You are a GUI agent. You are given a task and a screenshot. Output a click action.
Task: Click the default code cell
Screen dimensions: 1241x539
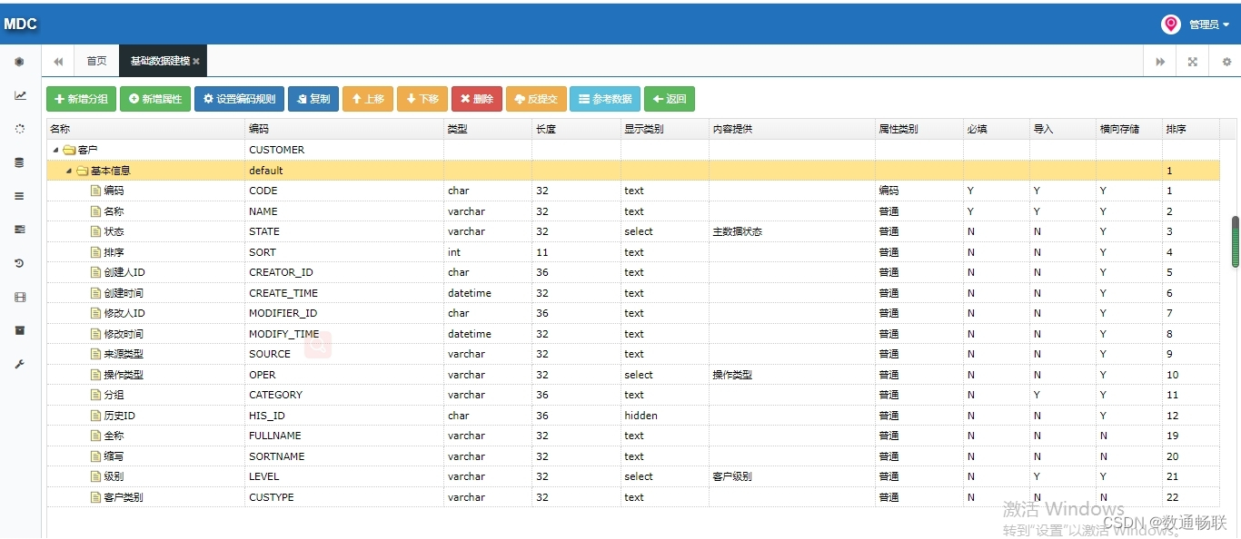pos(344,171)
